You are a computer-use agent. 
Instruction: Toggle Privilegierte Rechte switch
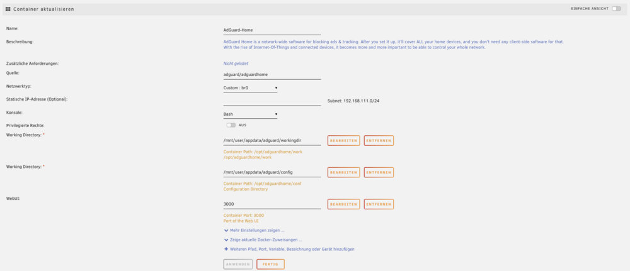(231, 125)
